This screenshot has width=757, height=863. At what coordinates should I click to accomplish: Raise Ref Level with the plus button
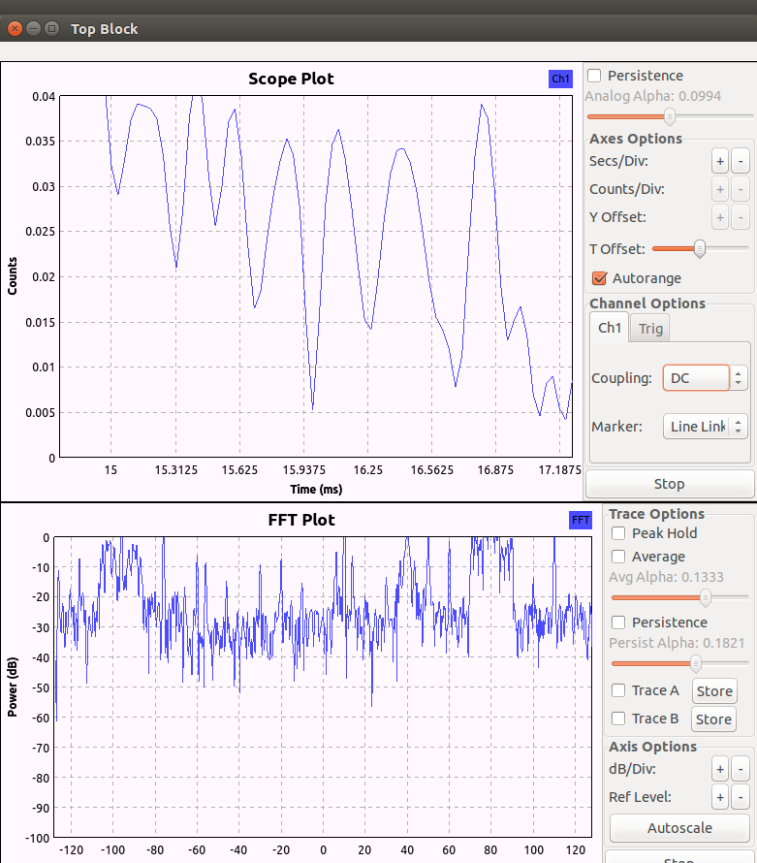(720, 798)
